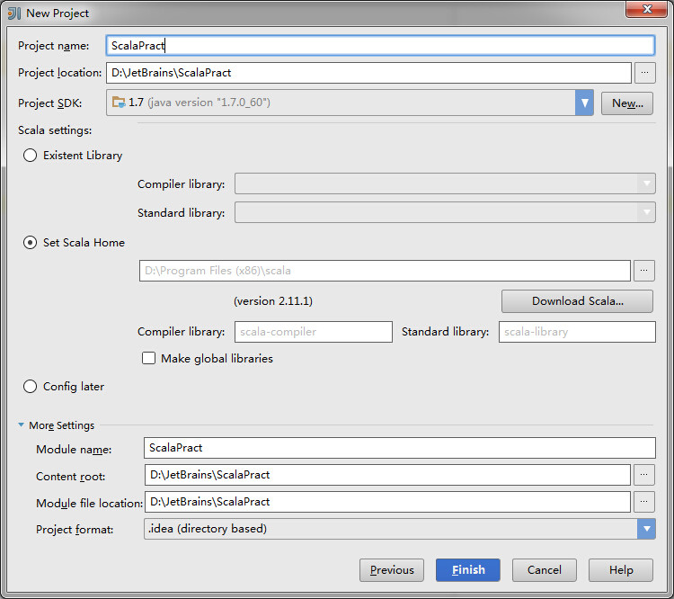Open Help for the dialog
Screen dimensions: 674x599
tap(621, 570)
